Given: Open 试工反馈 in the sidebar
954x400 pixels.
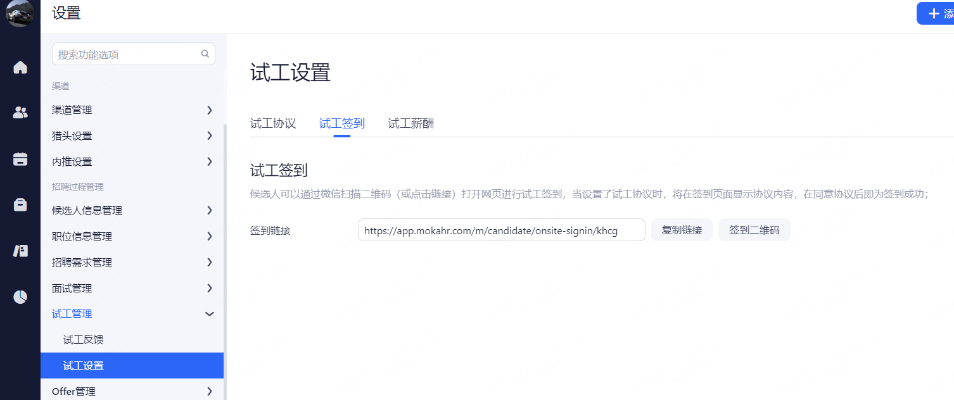Looking at the screenshot, I should (84, 340).
